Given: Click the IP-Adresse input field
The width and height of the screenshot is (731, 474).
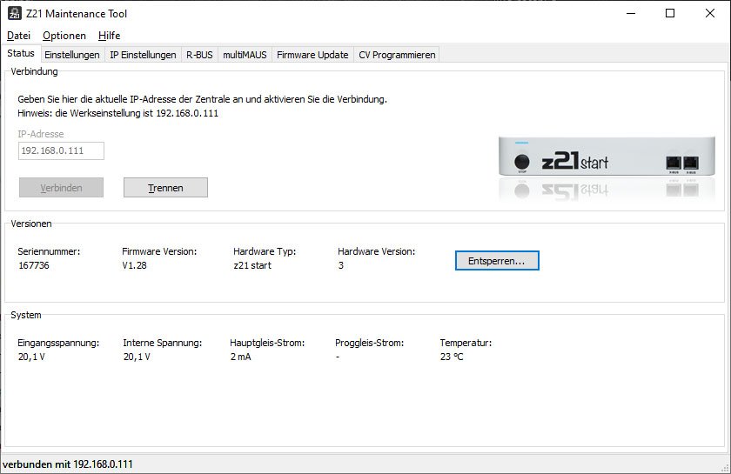Looking at the screenshot, I should [x=61, y=151].
